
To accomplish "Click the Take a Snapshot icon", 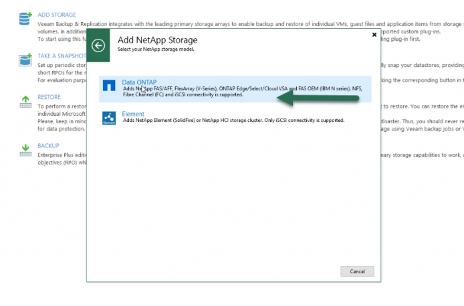I will click(x=25, y=60).
